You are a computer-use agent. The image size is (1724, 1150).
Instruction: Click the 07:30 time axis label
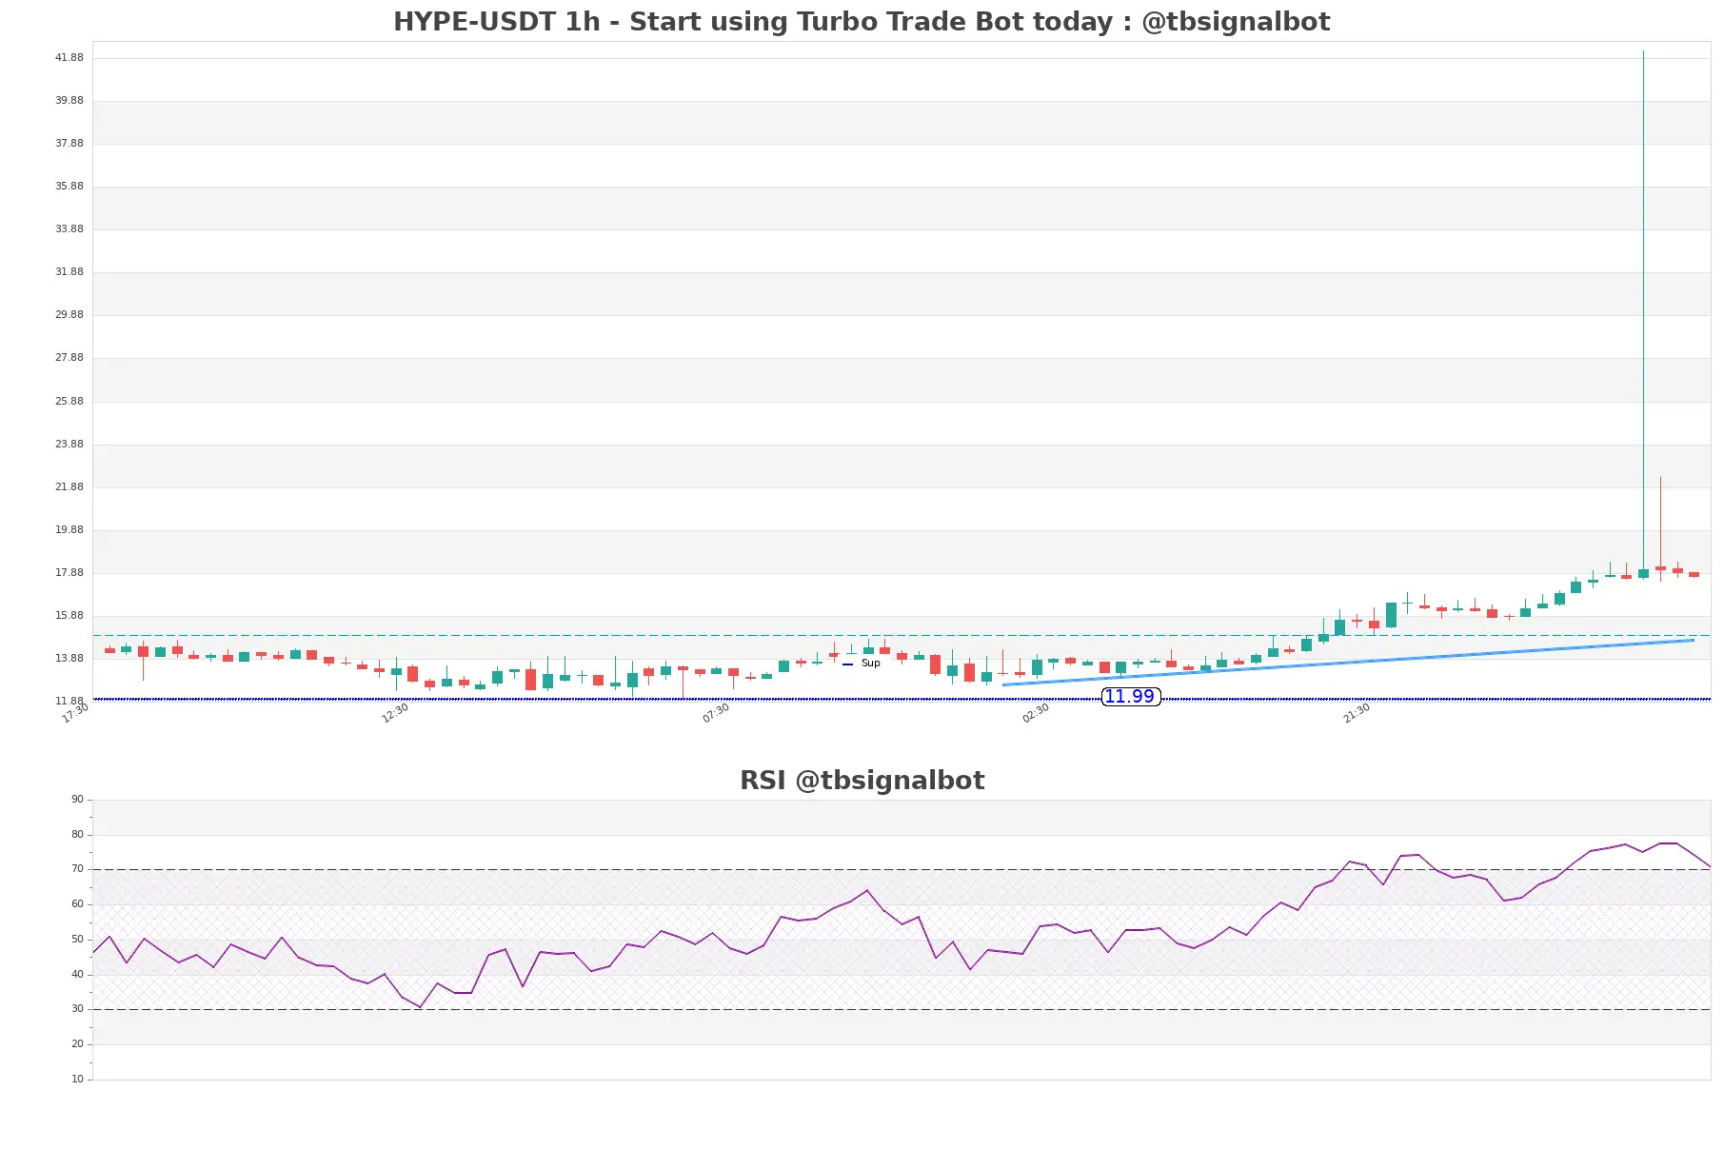coord(716,713)
